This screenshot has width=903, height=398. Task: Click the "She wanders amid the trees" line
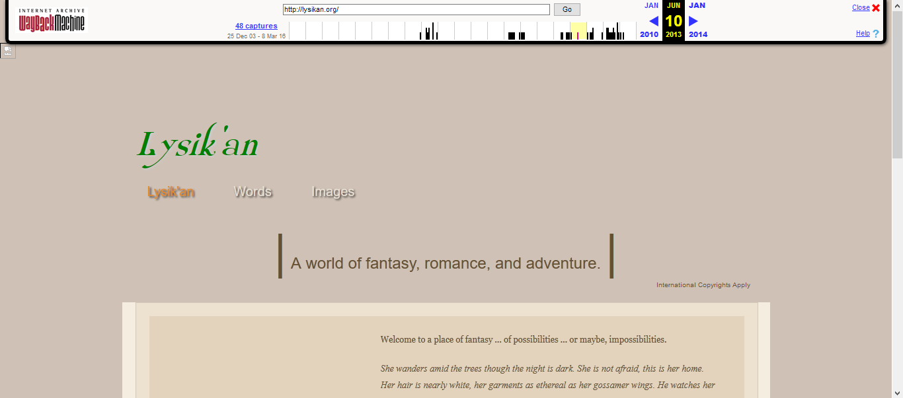[x=542, y=369]
